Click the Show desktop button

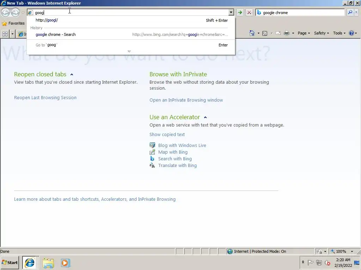pos(357,263)
